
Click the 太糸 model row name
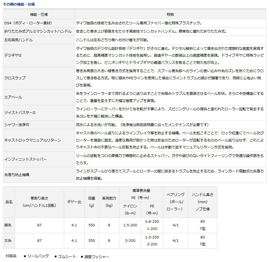coord(9,241)
